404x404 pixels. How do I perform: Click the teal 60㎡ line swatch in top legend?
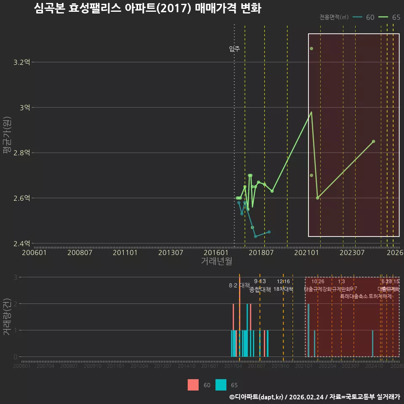[357, 17]
